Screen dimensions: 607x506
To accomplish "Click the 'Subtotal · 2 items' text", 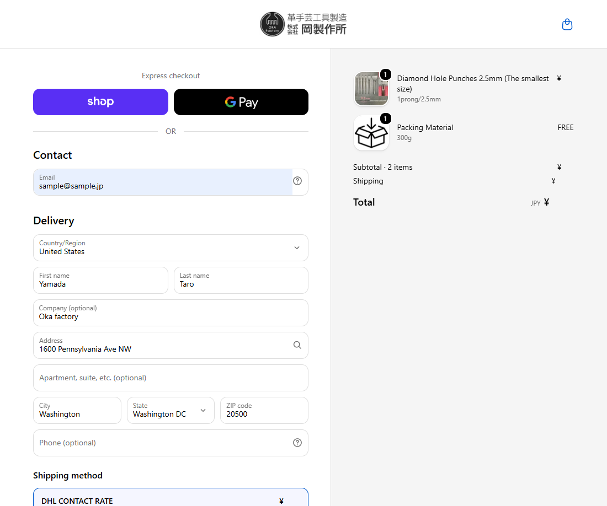I will 383,167.
